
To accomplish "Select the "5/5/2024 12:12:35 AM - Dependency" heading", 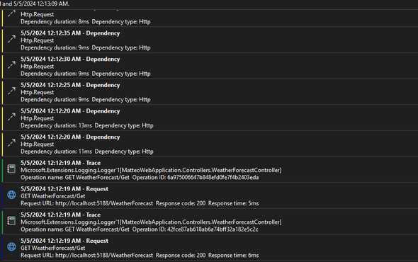I will (x=70, y=33).
